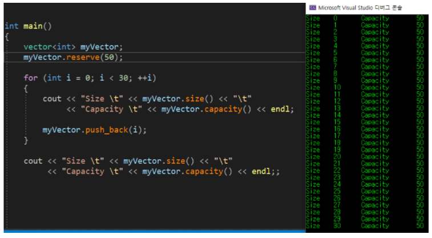Click the final 'endl;;' at code end
This screenshot has height=238, width=432.
pyautogui.click(x=265, y=171)
